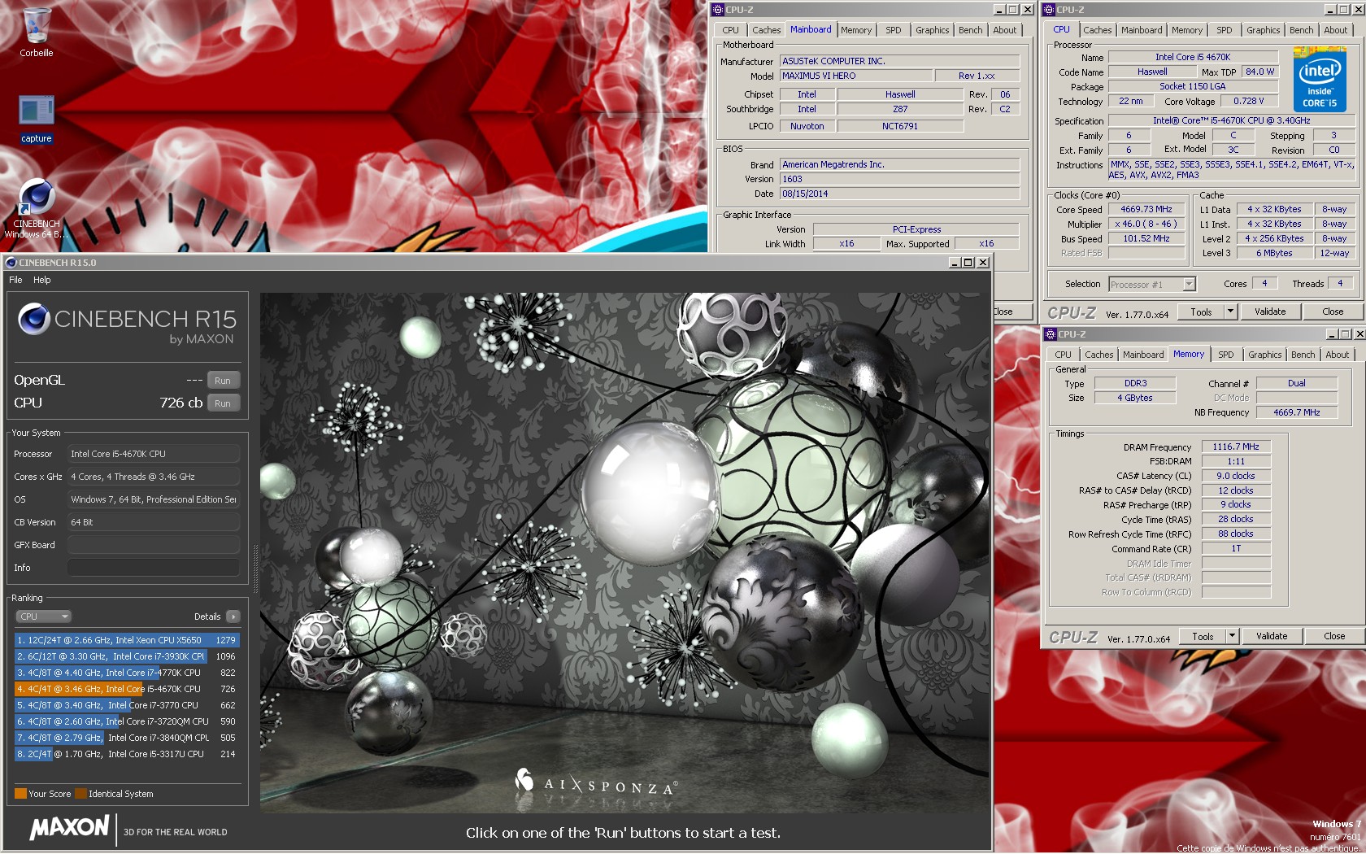Switch to SPD tab in CPU-Z CPU window
Image resolution: width=1366 pixels, height=854 pixels.
(1224, 30)
